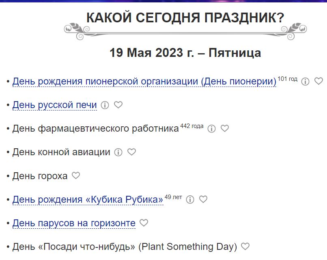Open День рождения «Кубика Рубика» link
The width and height of the screenshot is (327, 260).
(88, 199)
